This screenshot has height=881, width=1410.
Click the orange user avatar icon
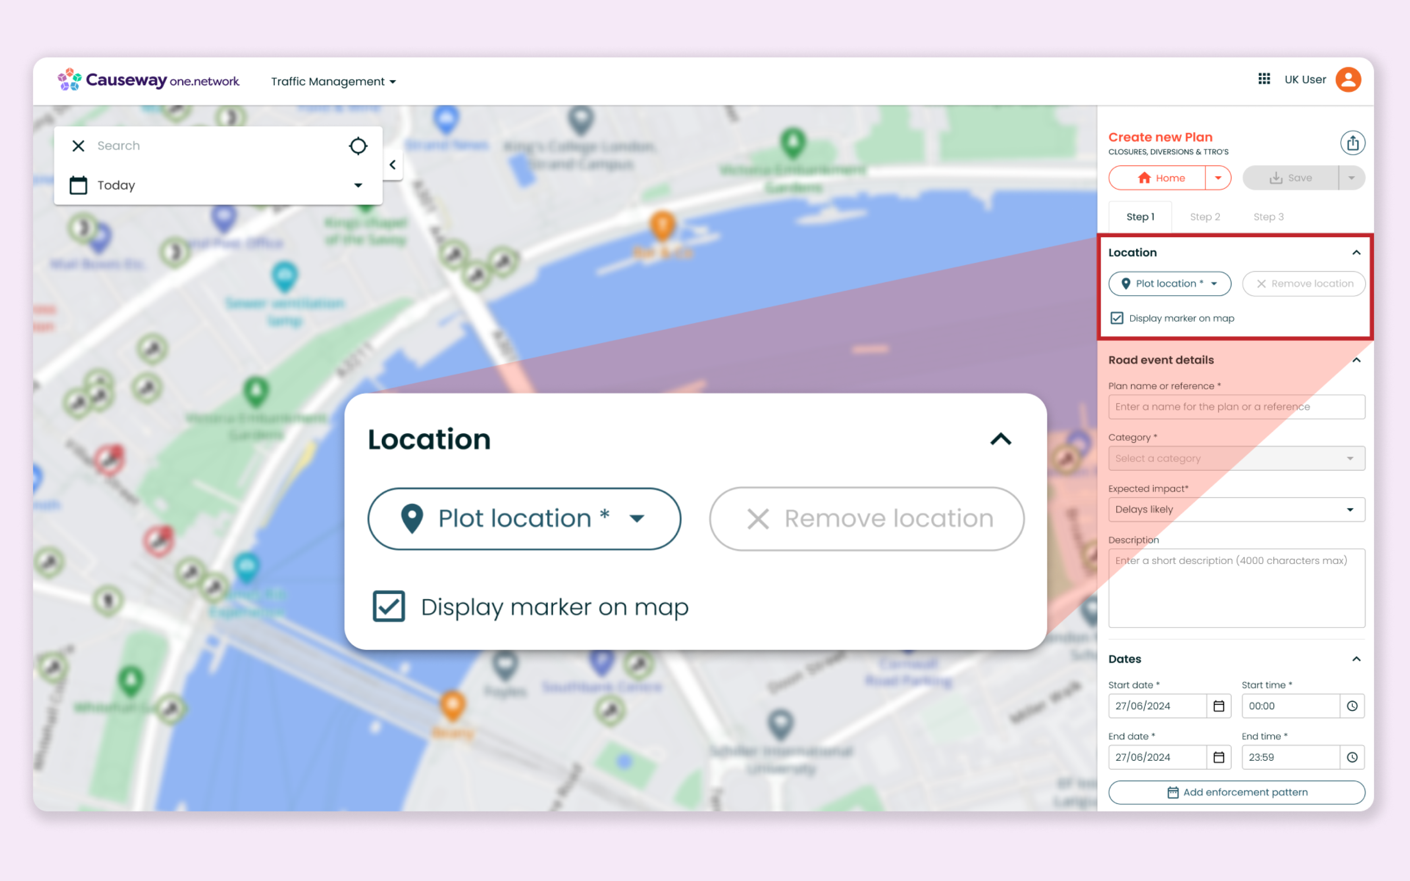(x=1348, y=79)
